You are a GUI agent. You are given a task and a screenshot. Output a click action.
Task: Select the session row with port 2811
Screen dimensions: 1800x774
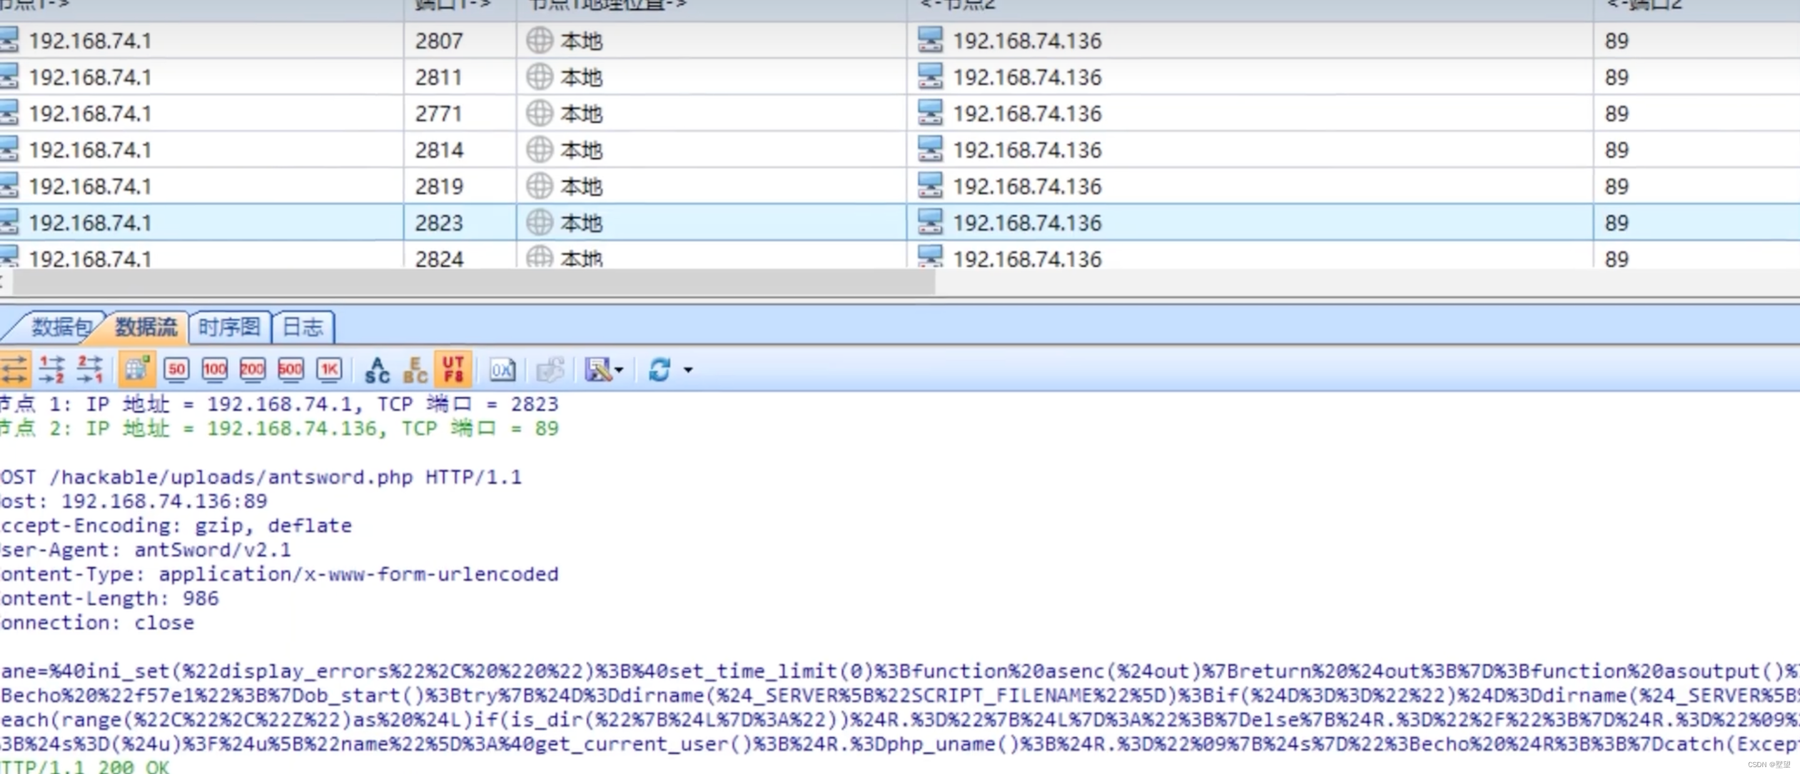pyautogui.click(x=900, y=77)
